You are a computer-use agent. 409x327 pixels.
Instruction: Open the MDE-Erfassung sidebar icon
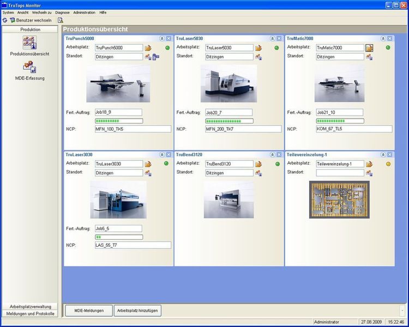click(30, 67)
